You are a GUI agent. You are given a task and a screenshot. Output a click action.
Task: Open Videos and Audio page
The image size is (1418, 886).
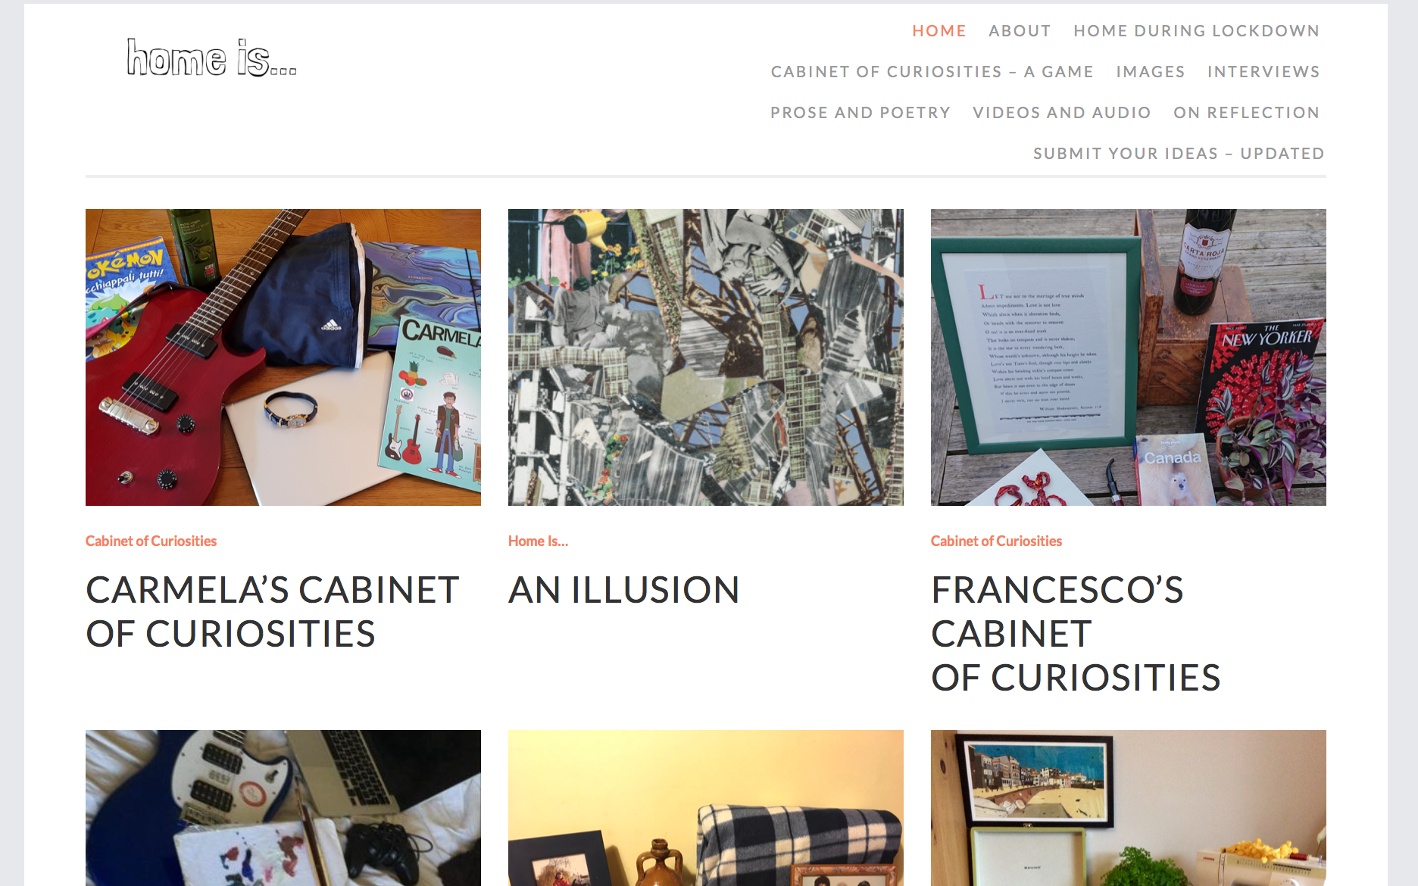1062,113
